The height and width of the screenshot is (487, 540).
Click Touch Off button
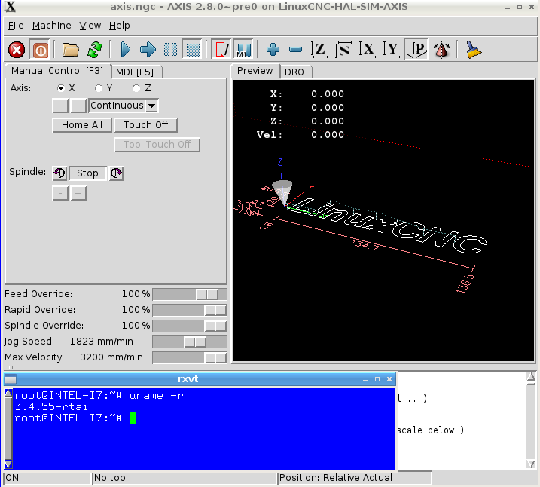point(145,125)
